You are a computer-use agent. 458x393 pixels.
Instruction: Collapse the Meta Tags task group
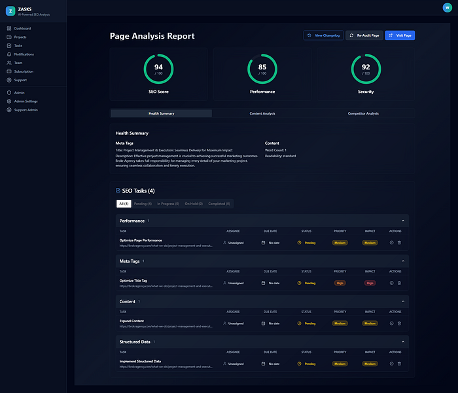tap(403, 261)
